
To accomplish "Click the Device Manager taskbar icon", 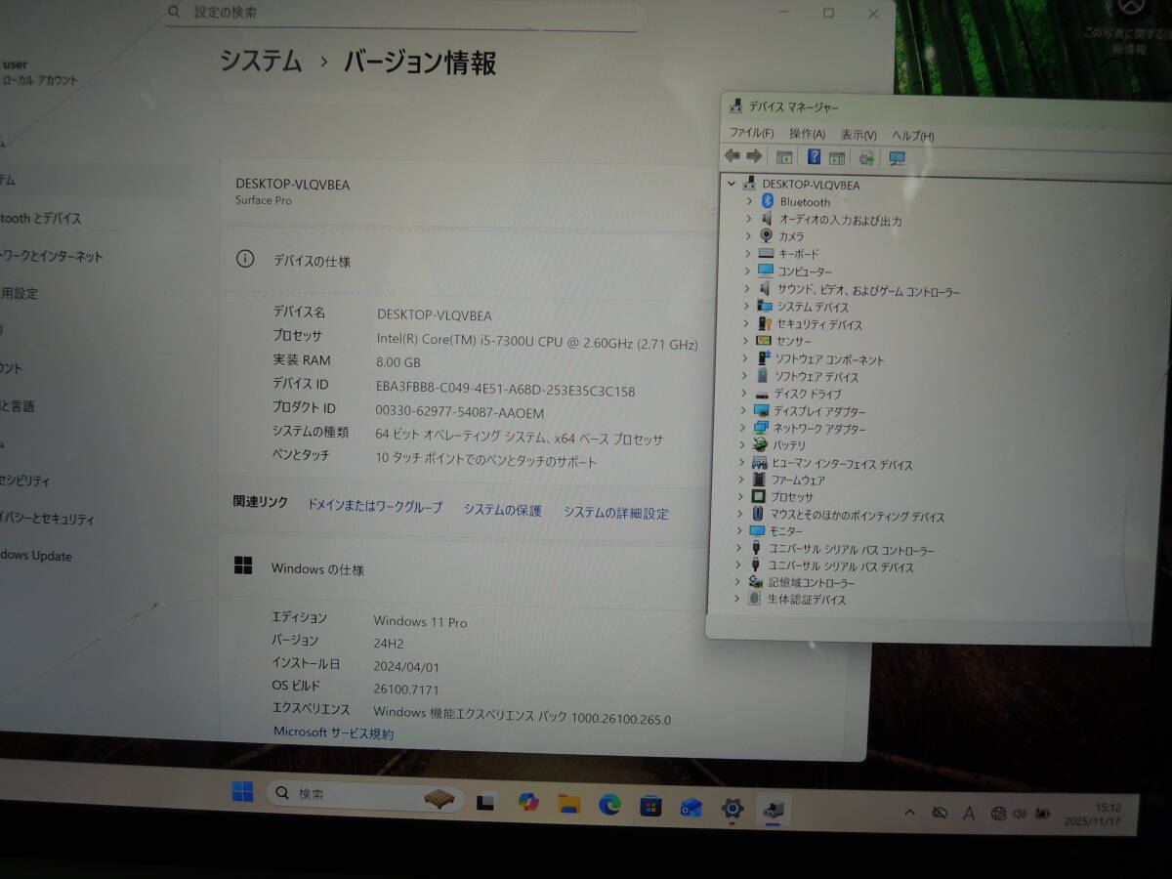I will coord(774,809).
